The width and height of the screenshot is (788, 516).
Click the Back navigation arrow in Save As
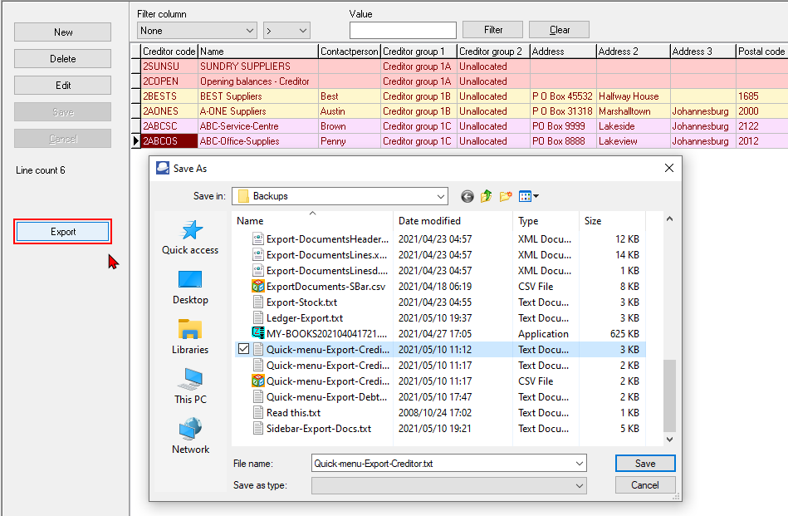click(467, 196)
